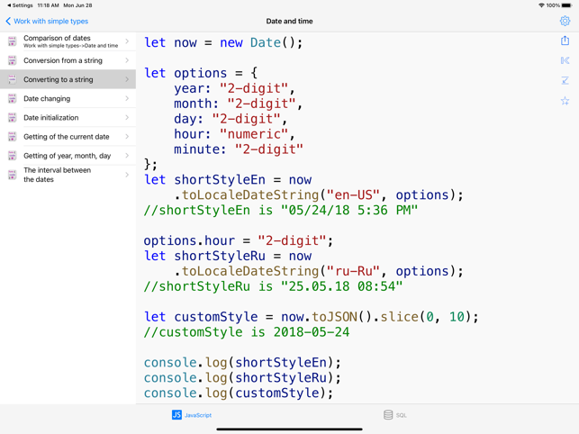Expand chevron for Getting of year, month, day
Image resolution: width=579 pixels, height=434 pixels.
pyautogui.click(x=127, y=156)
